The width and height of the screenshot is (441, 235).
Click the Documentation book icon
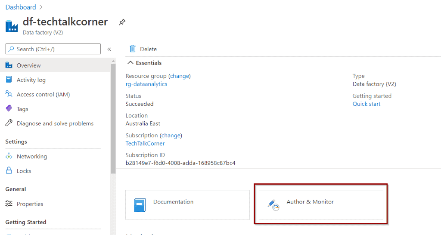coord(140,205)
